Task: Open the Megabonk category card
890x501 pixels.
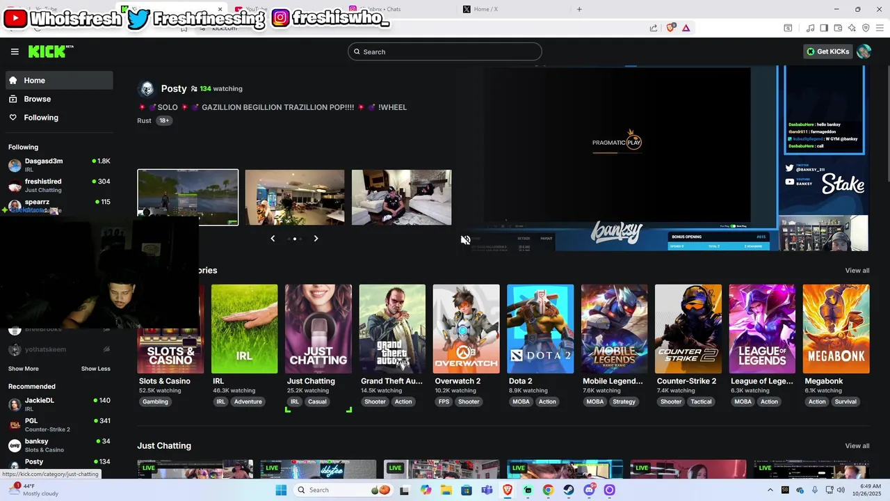Action: 836,329
